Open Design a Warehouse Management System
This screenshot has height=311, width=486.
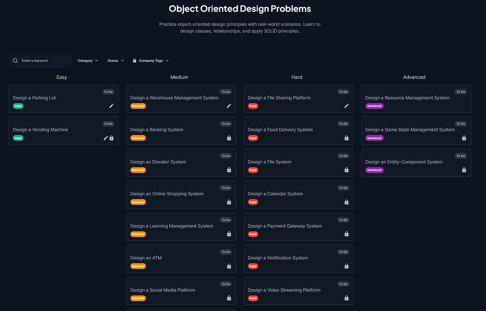coord(181,99)
